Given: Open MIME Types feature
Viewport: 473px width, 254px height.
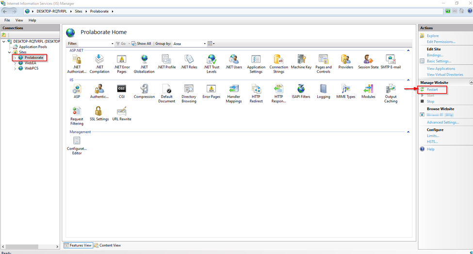Looking at the screenshot, I should pos(346,91).
